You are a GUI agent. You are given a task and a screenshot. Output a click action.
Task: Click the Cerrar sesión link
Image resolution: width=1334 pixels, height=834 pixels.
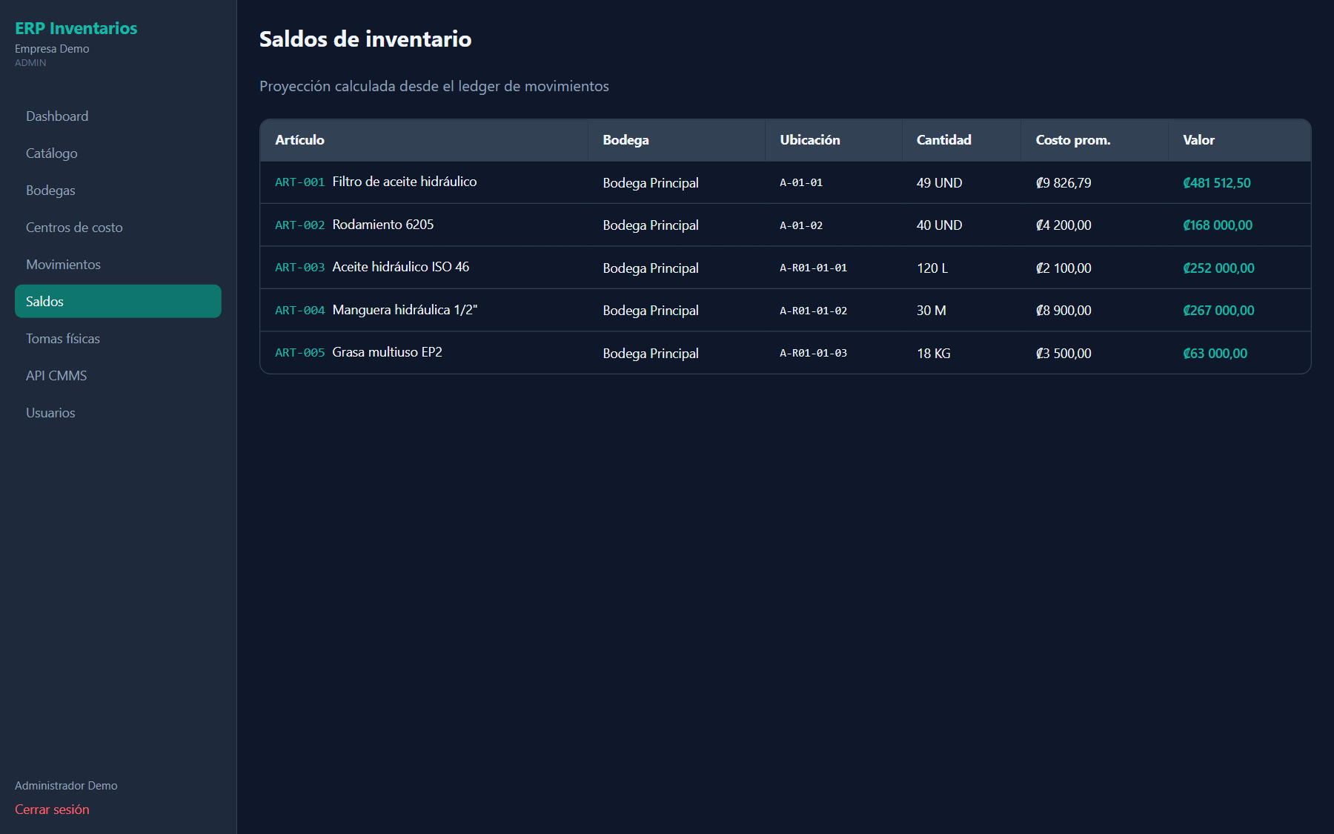click(x=52, y=810)
